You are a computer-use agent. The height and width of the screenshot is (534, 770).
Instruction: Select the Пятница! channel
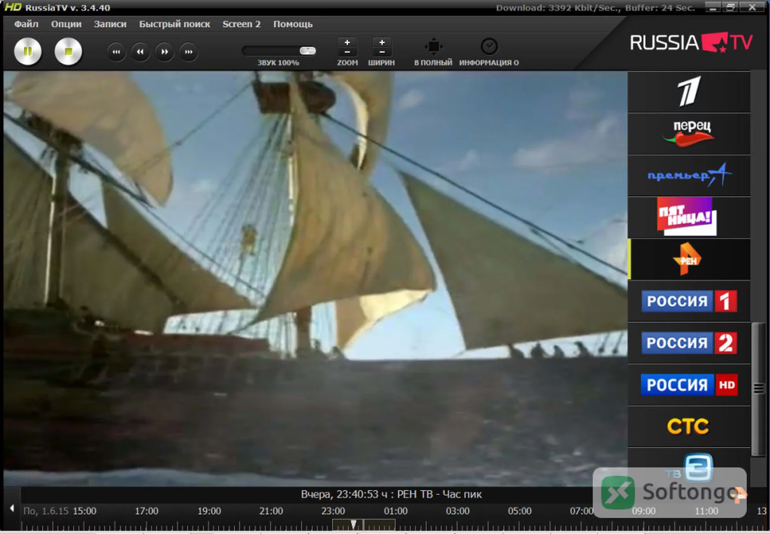tap(689, 217)
